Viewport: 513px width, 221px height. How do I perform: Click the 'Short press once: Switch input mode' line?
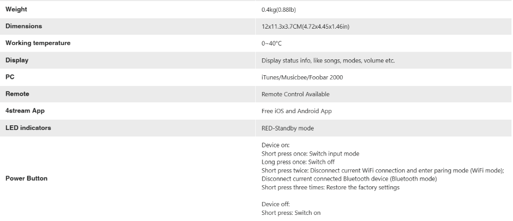tap(310, 153)
